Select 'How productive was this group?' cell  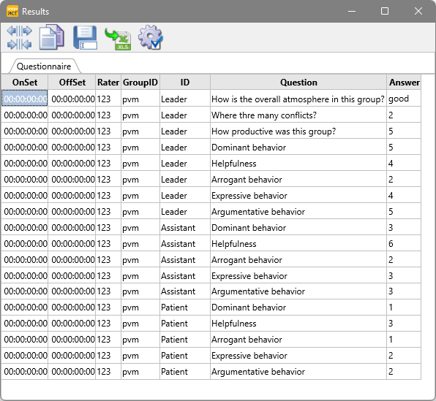tap(298, 131)
